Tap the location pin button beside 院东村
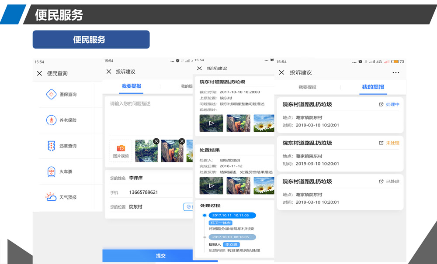The height and width of the screenshot is (264, 437). click(188, 207)
